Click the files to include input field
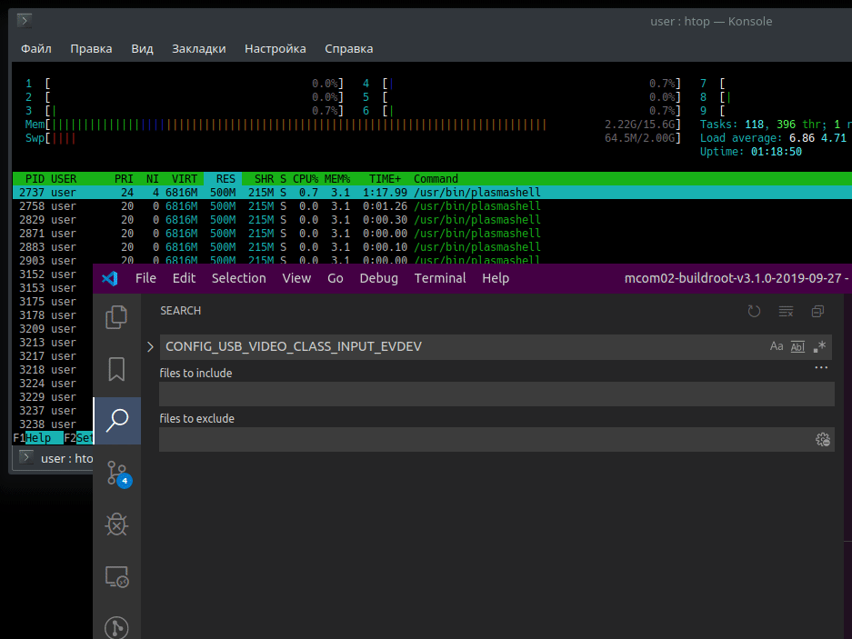The height and width of the screenshot is (639, 852). pyautogui.click(x=496, y=394)
